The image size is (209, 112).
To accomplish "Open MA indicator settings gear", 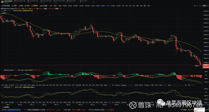I will 10,11.
